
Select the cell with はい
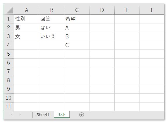52,28
